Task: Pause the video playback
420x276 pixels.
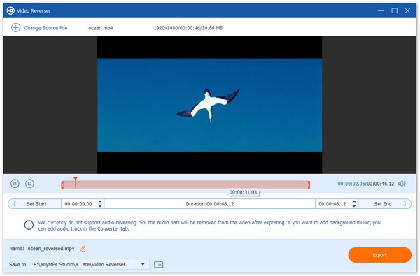Action: (x=15, y=184)
